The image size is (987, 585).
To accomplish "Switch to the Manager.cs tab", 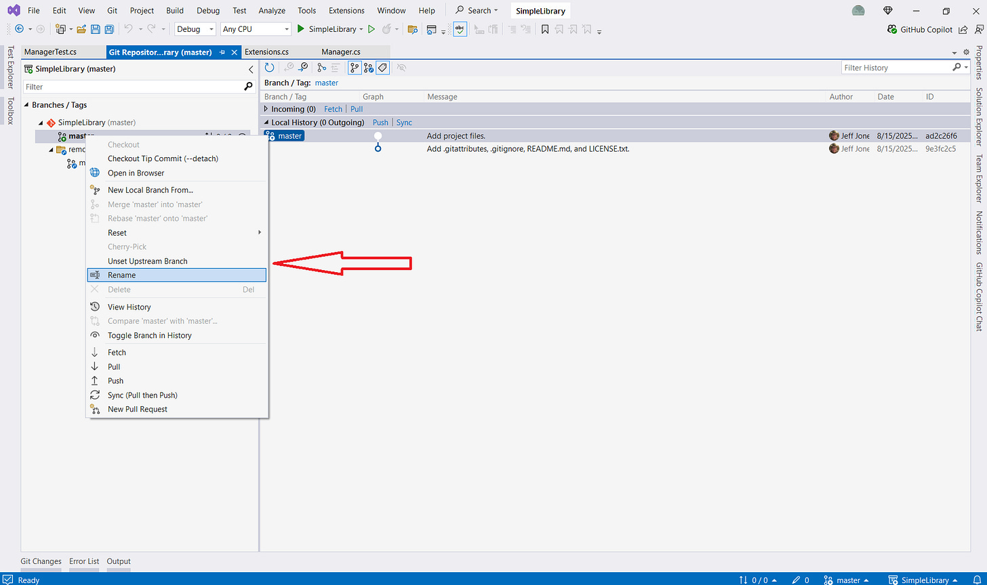I will coord(341,51).
